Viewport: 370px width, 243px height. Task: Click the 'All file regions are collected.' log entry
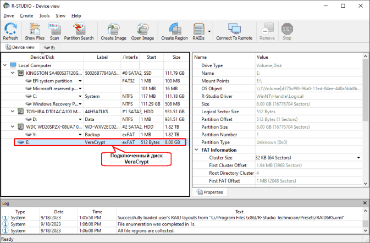pos(146,231)
